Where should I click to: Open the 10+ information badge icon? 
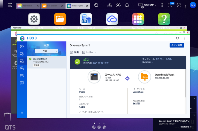pos(170,5)
